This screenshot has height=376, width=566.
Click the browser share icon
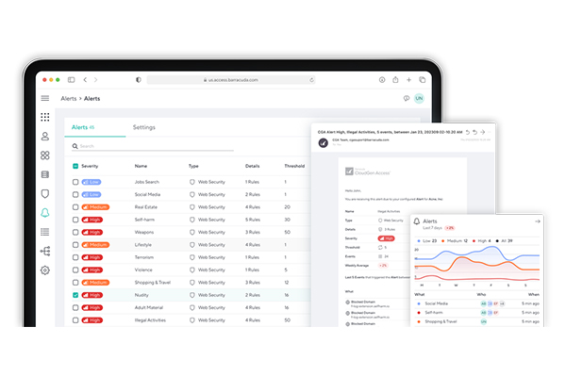(x=395, y=80)
